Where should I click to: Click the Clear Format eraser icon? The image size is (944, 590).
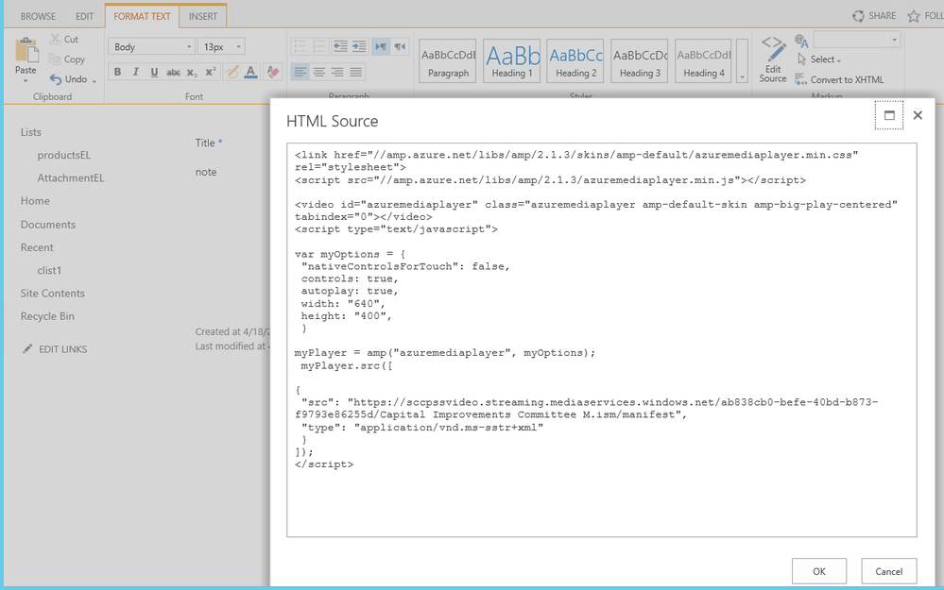coord(272,72)
